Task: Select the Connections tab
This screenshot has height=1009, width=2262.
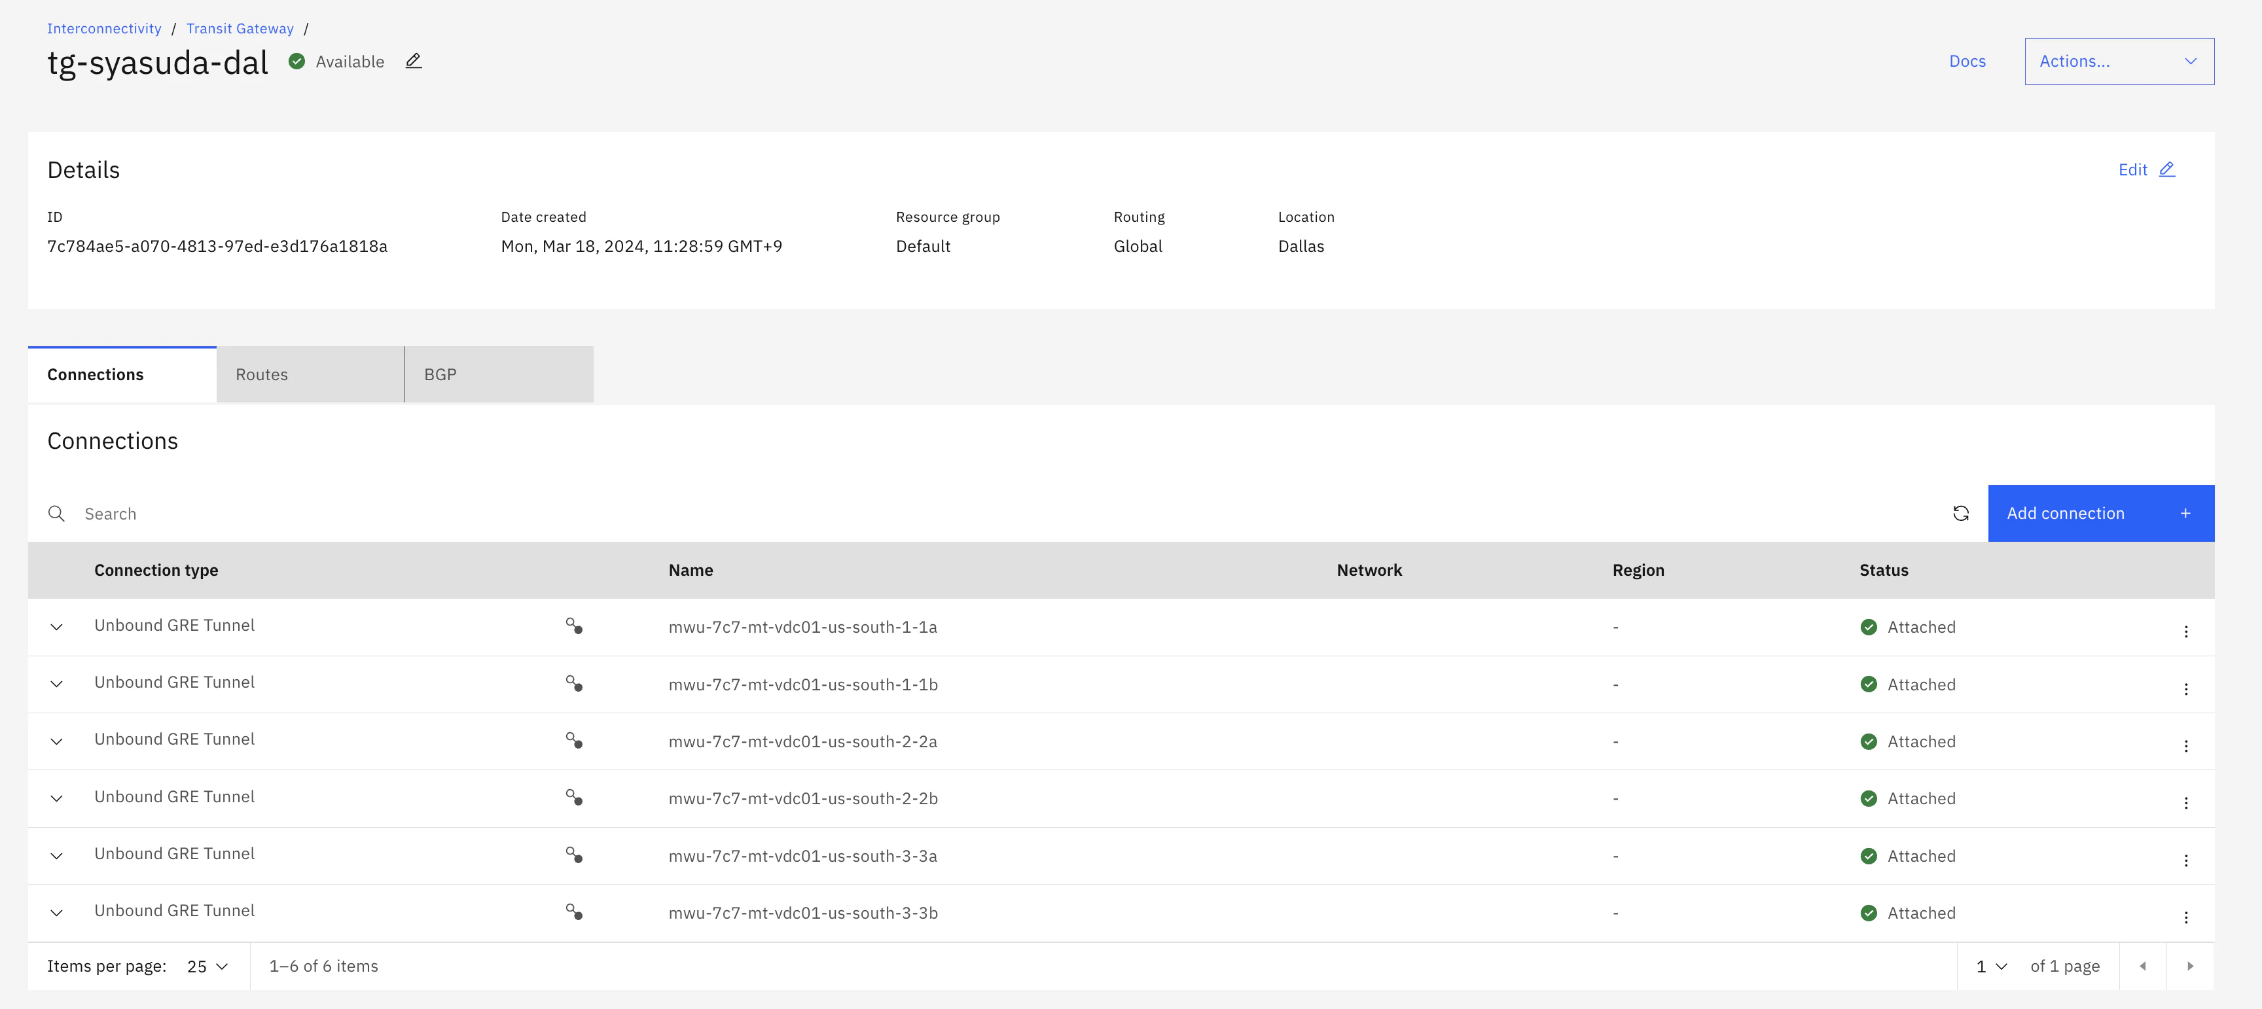Action: [x=122, y=375]
